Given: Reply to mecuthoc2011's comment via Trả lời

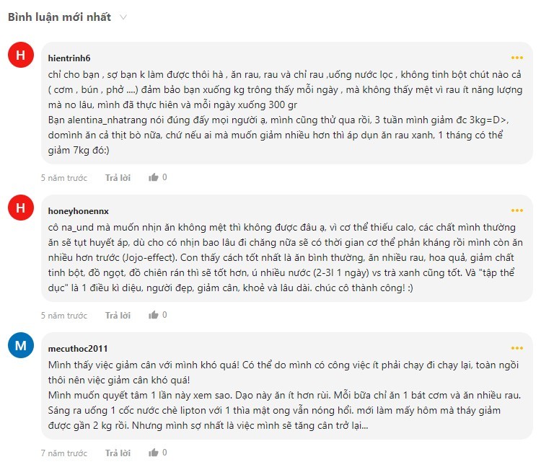Looking at the screenshot, I should pyautogui.click(x=118, y=453).
